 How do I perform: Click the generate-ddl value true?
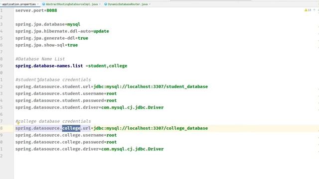click(x=83, y=38)
